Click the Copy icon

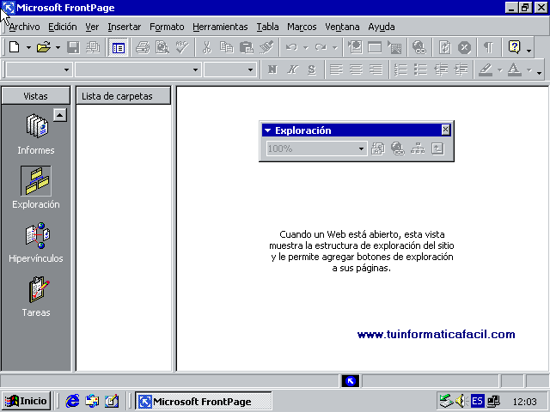(227, 47)
